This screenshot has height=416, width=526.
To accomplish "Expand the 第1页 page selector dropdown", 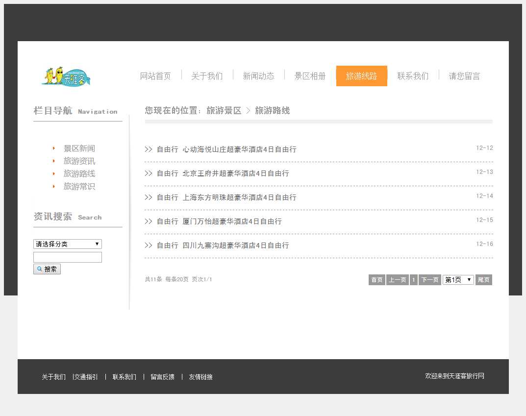I will click(458, 280).
